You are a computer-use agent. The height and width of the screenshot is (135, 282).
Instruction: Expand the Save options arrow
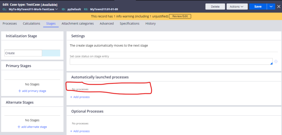(271, 7)
